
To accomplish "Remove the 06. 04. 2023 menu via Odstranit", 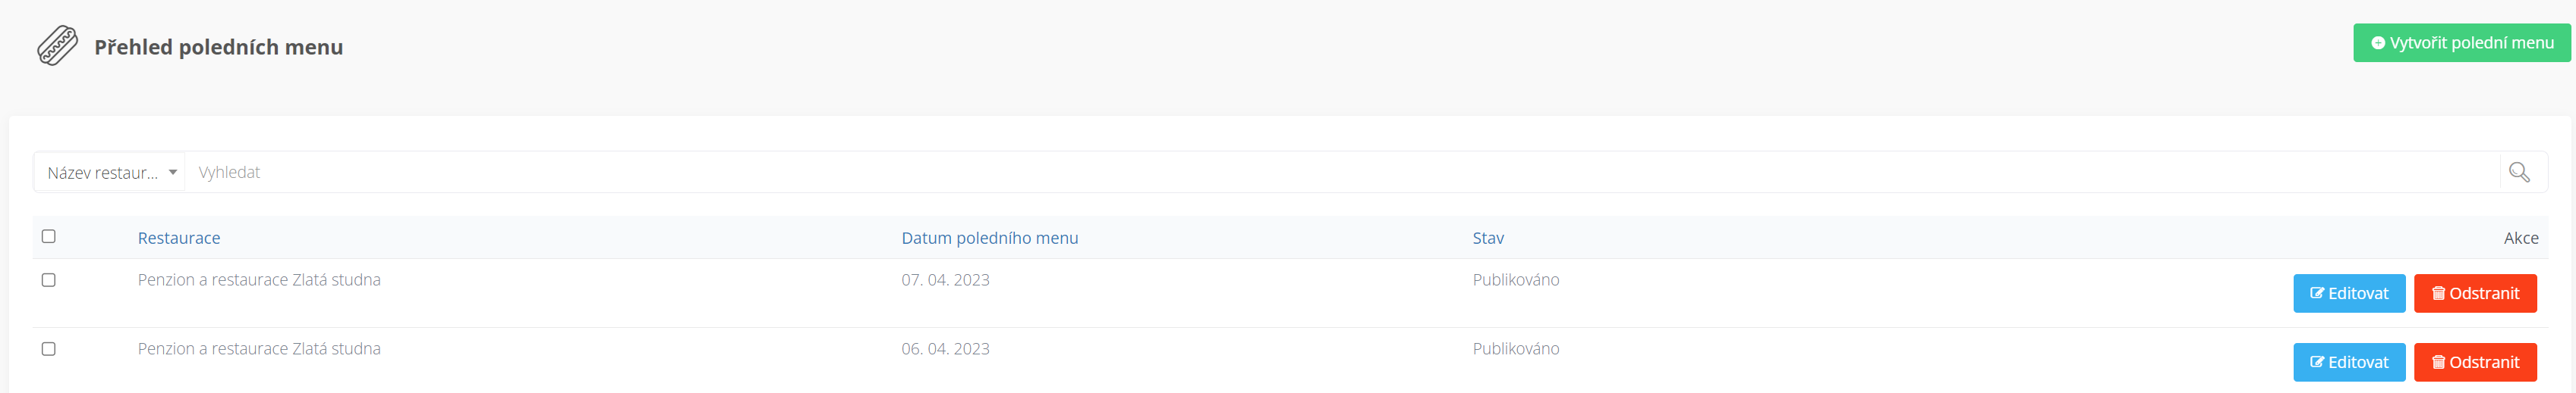I will point(2475,362).
